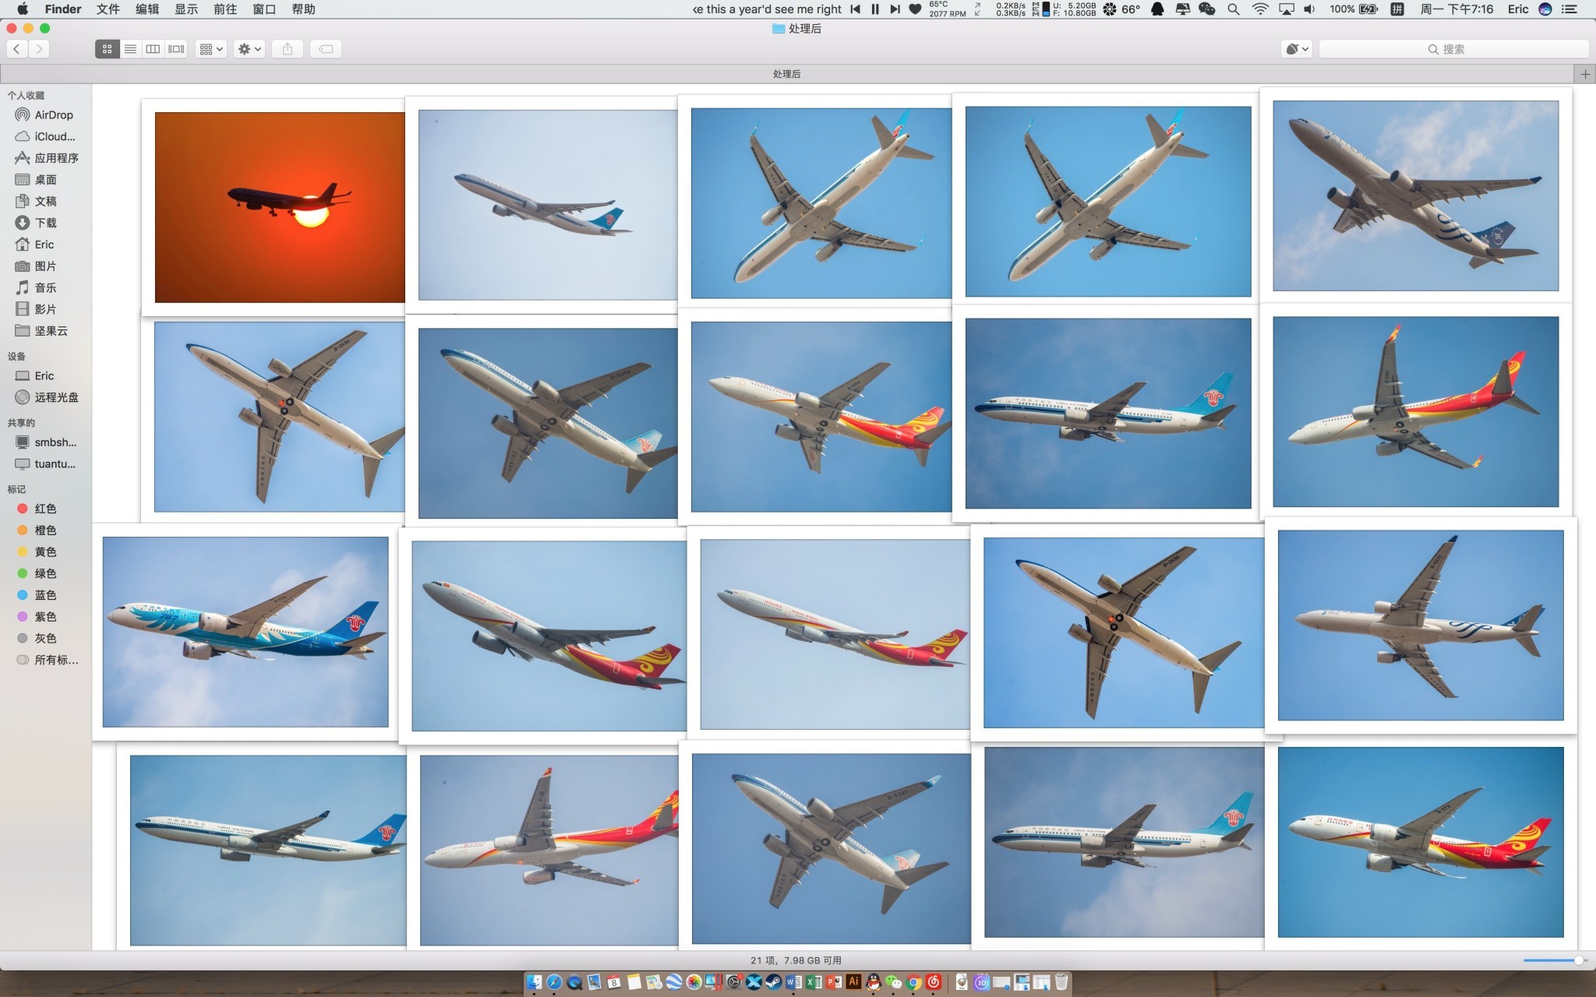Open the 音乐 folder in the sidebar
This screenshot has width=1596, height=997.
pyautogui.click(x=36, y=287)
